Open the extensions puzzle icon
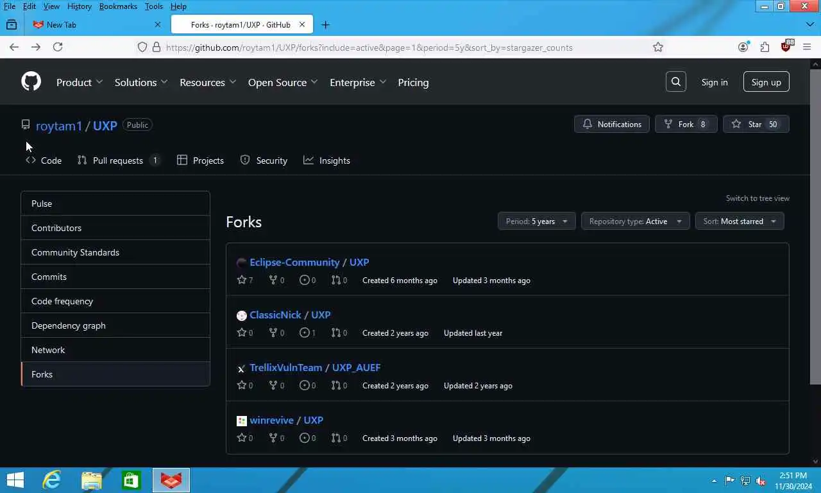Viewport: 821px width, 493px height. pos(765,47)
